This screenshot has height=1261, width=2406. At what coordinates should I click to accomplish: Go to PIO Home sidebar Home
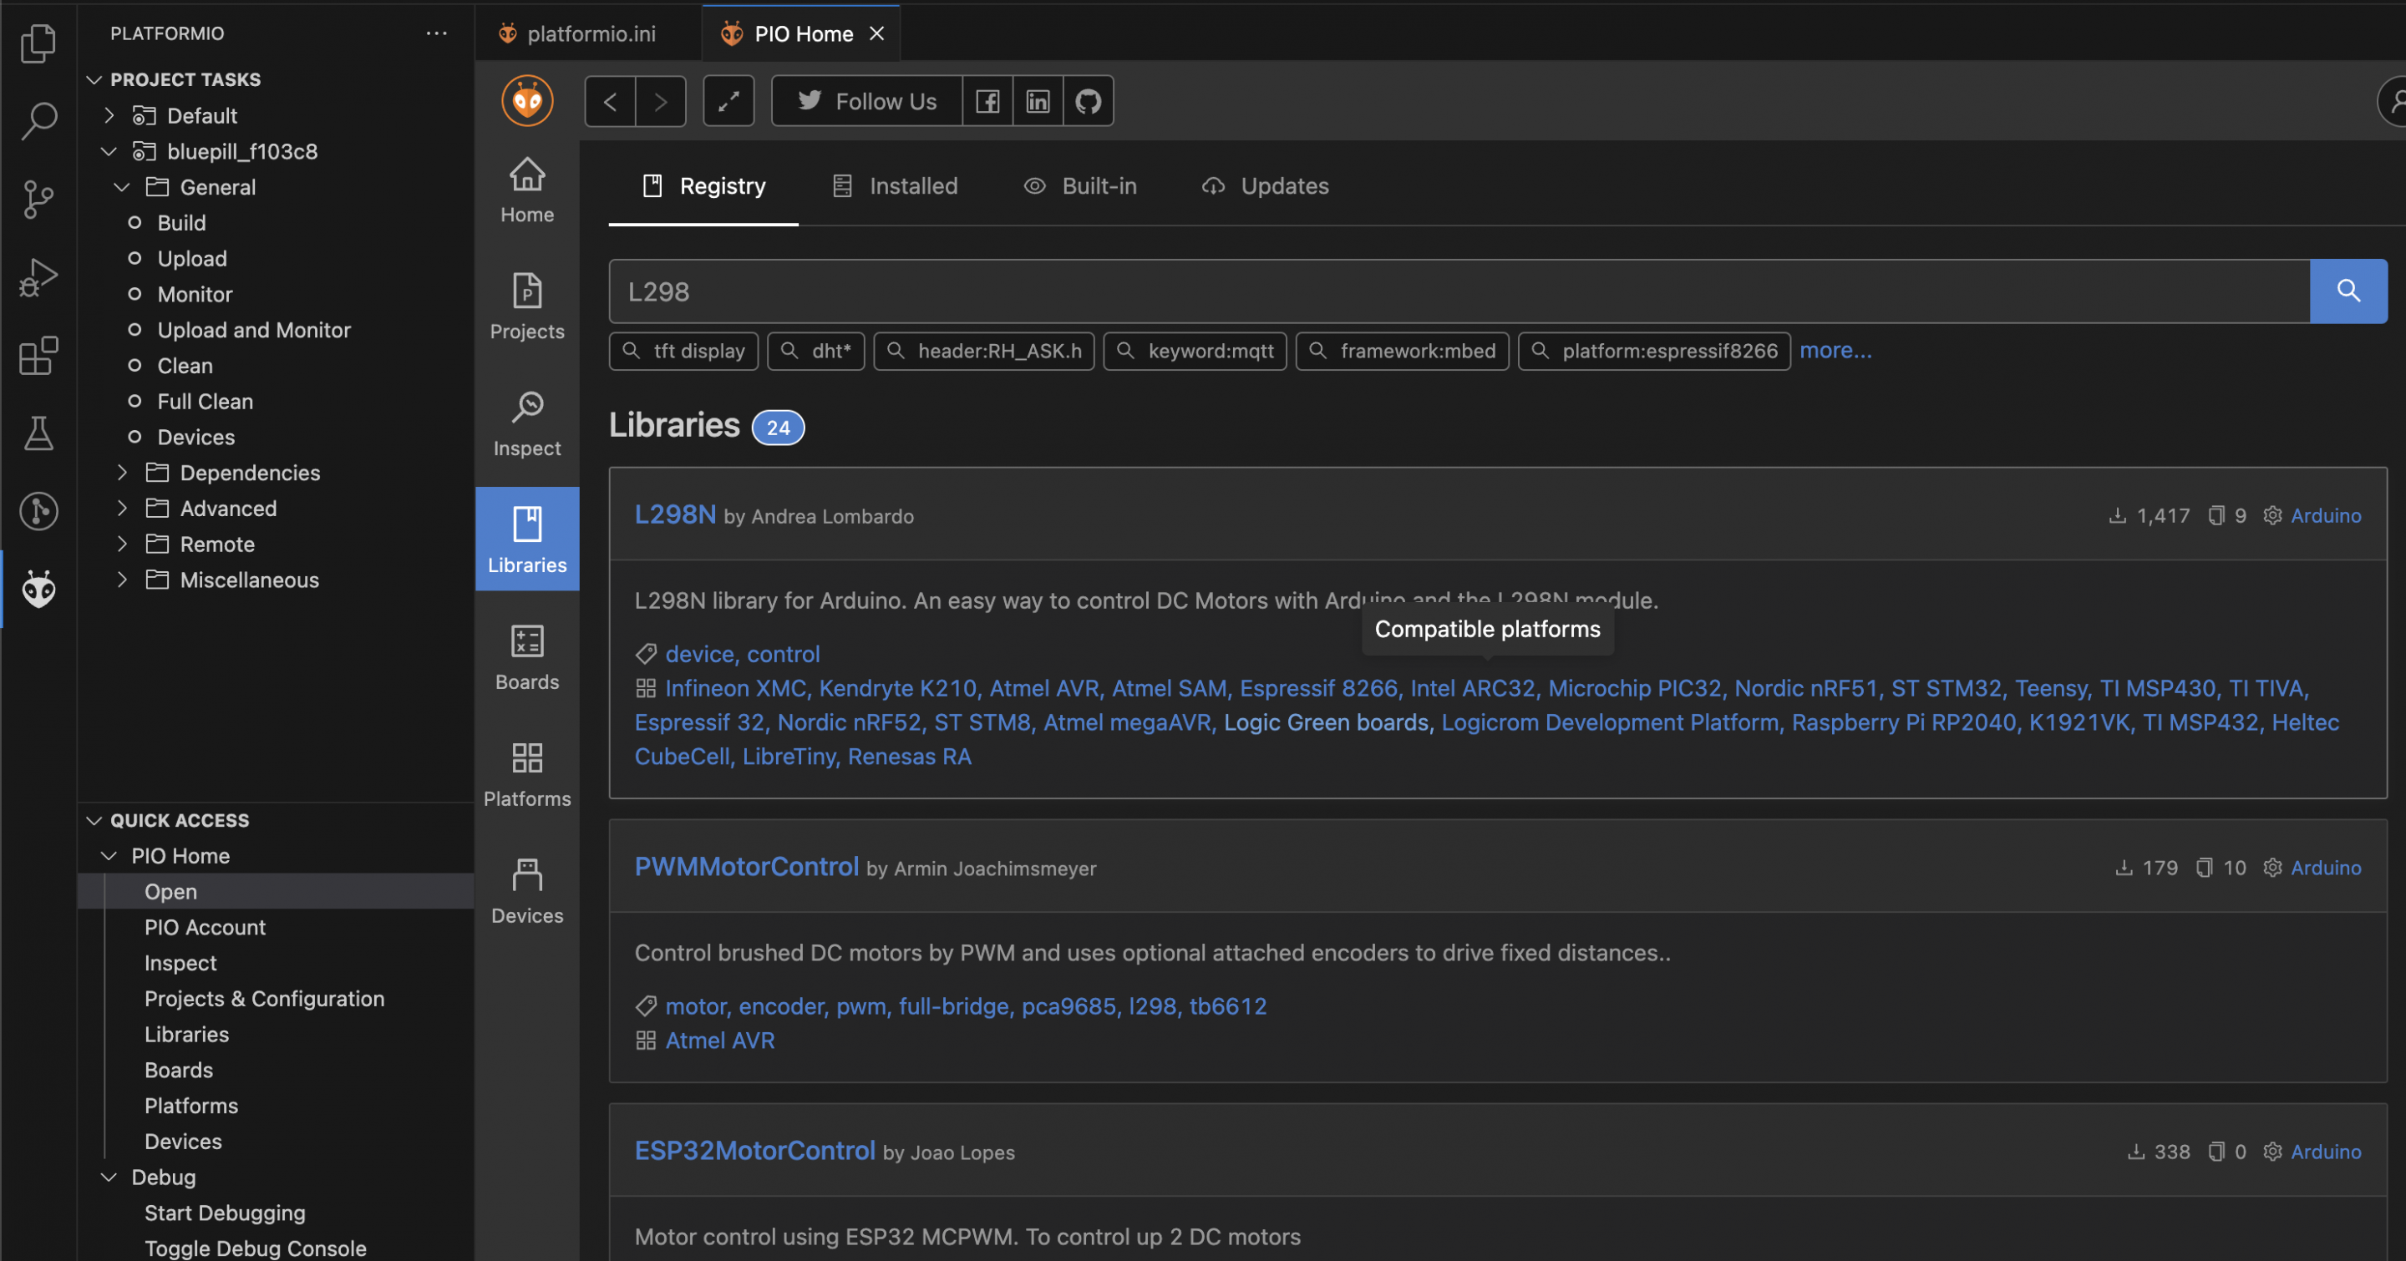[527, 190]
